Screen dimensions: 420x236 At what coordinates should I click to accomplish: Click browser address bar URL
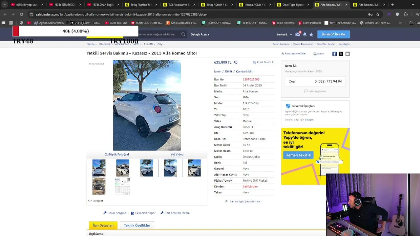(x=121, y=14)
